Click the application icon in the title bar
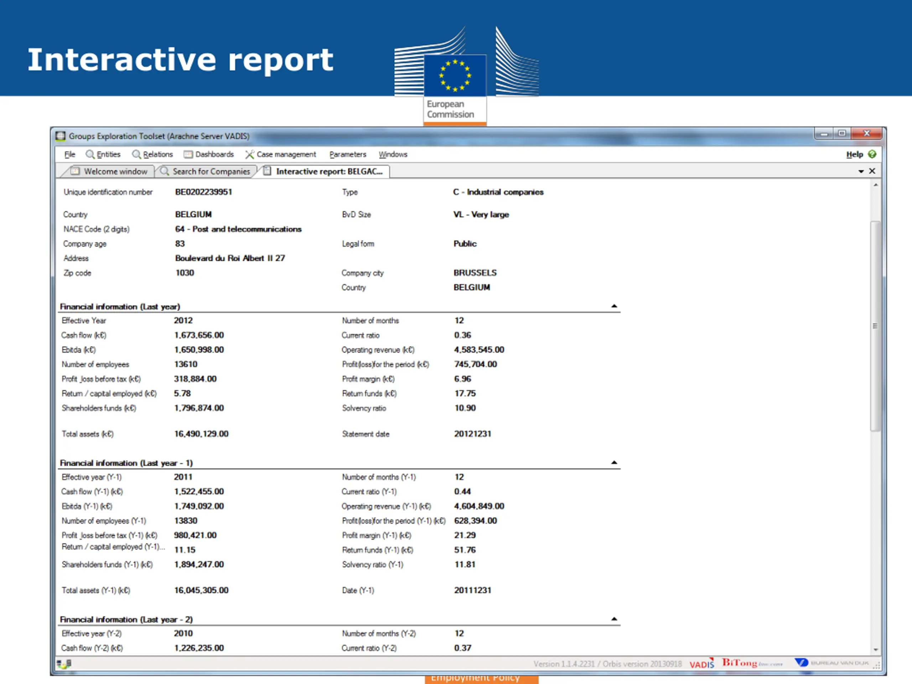 tap(61, 136)
